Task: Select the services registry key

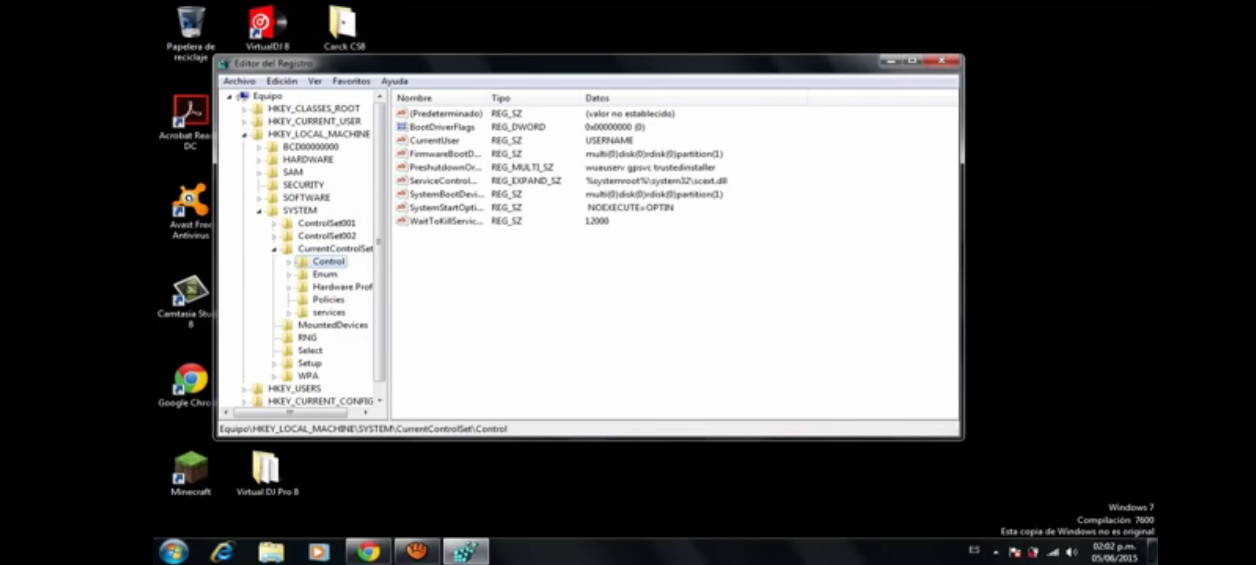Action: pyautogui.click(x=329, y=312)
